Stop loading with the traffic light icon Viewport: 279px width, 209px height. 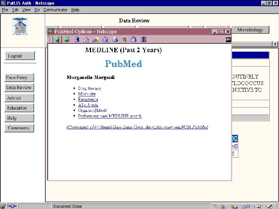(x=144, y=39)
